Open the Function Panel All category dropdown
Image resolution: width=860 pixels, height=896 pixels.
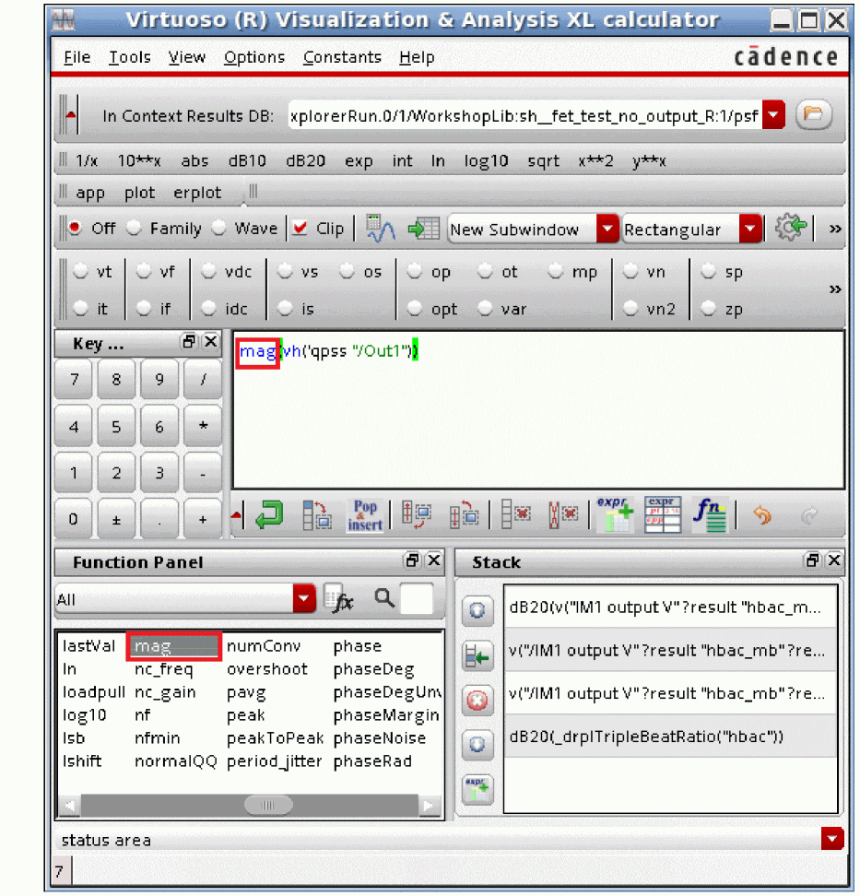(304, 599)
